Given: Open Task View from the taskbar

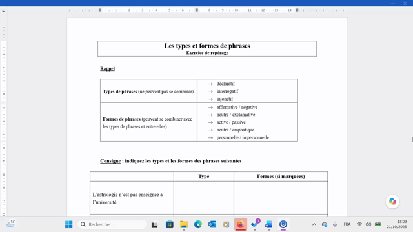Looking at the screenshot, I should [155, 225].
